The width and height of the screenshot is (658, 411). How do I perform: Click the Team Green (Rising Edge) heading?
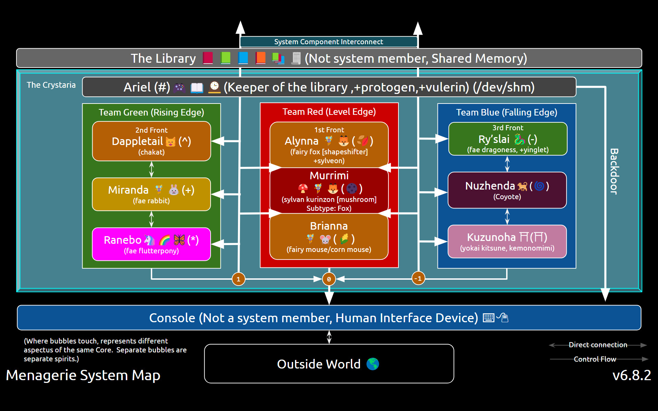[152, 112]
